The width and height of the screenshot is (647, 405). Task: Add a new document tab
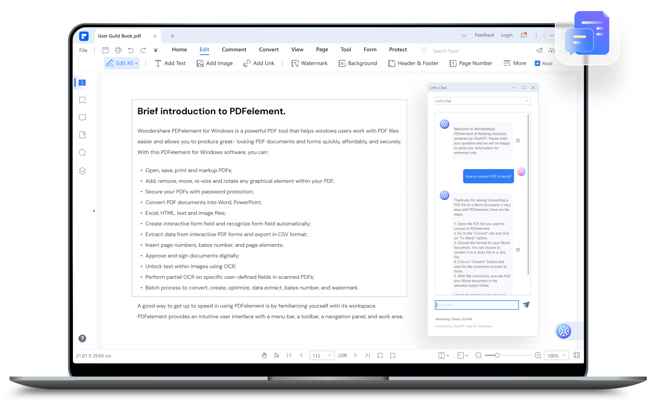(x=172, y=36)
